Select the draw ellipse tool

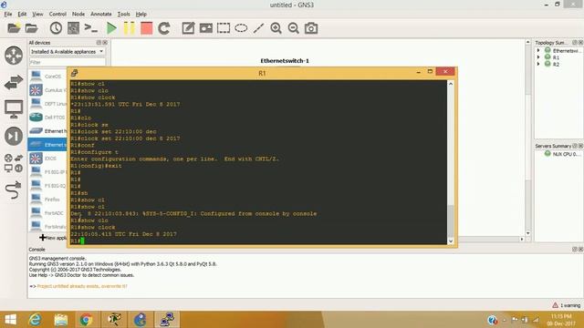pyautogui.click(x=241, y=28)
